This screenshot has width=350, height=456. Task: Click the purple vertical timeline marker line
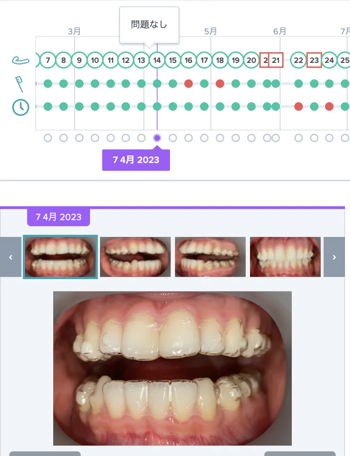[x=157, y=87]
